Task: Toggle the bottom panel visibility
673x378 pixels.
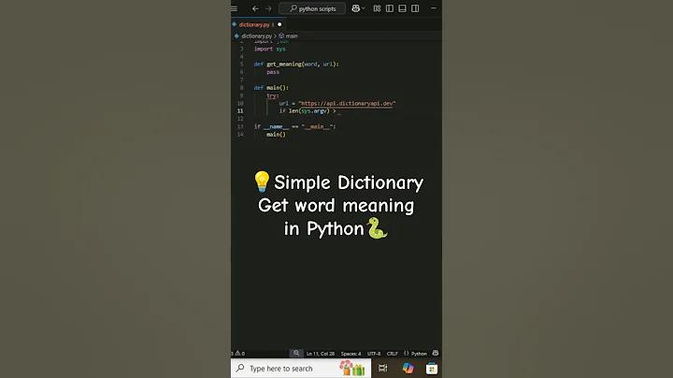Action: pos(402,8)
